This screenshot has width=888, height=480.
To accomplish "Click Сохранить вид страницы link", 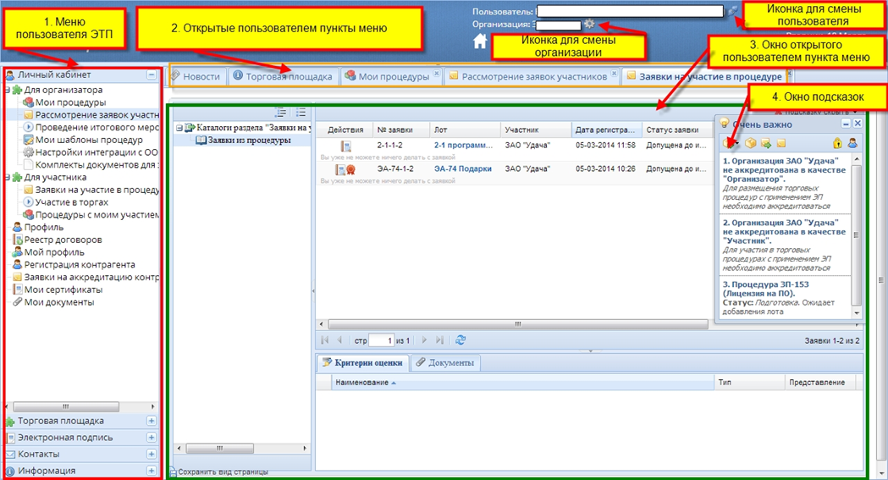I will [x=223, y=472].
